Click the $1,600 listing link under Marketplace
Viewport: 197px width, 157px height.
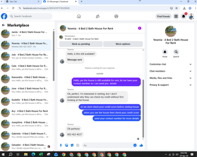tap(82, 39)
